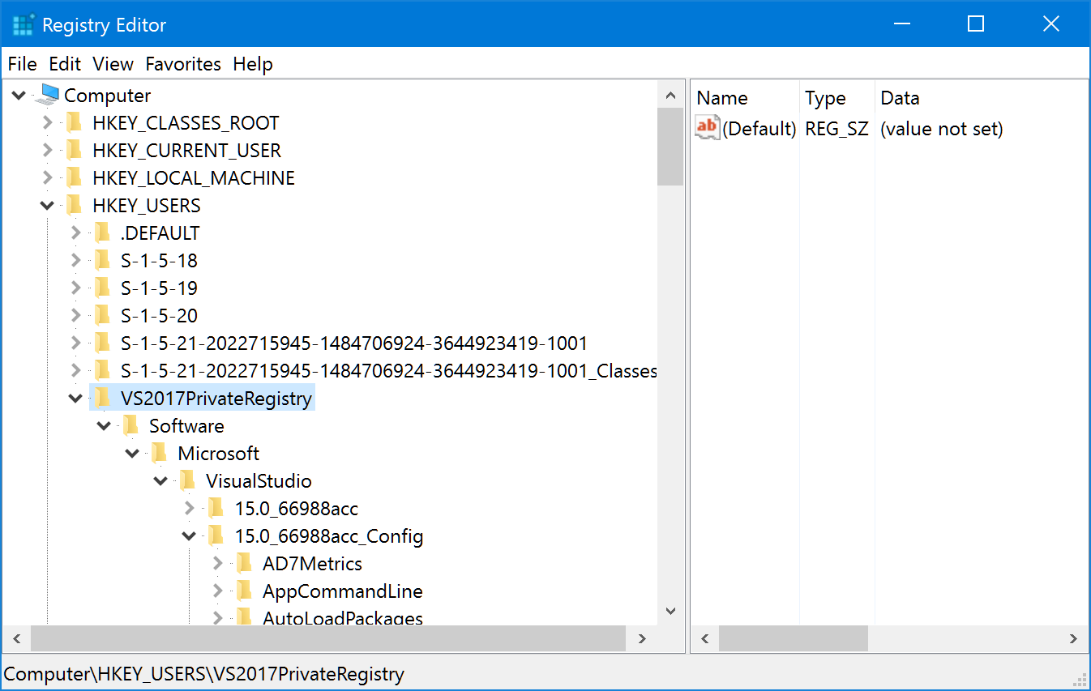Select the AppCommandLine key label
Image resolution: width=1091 pixels, height=691 pixels.
tap(343, 591)
